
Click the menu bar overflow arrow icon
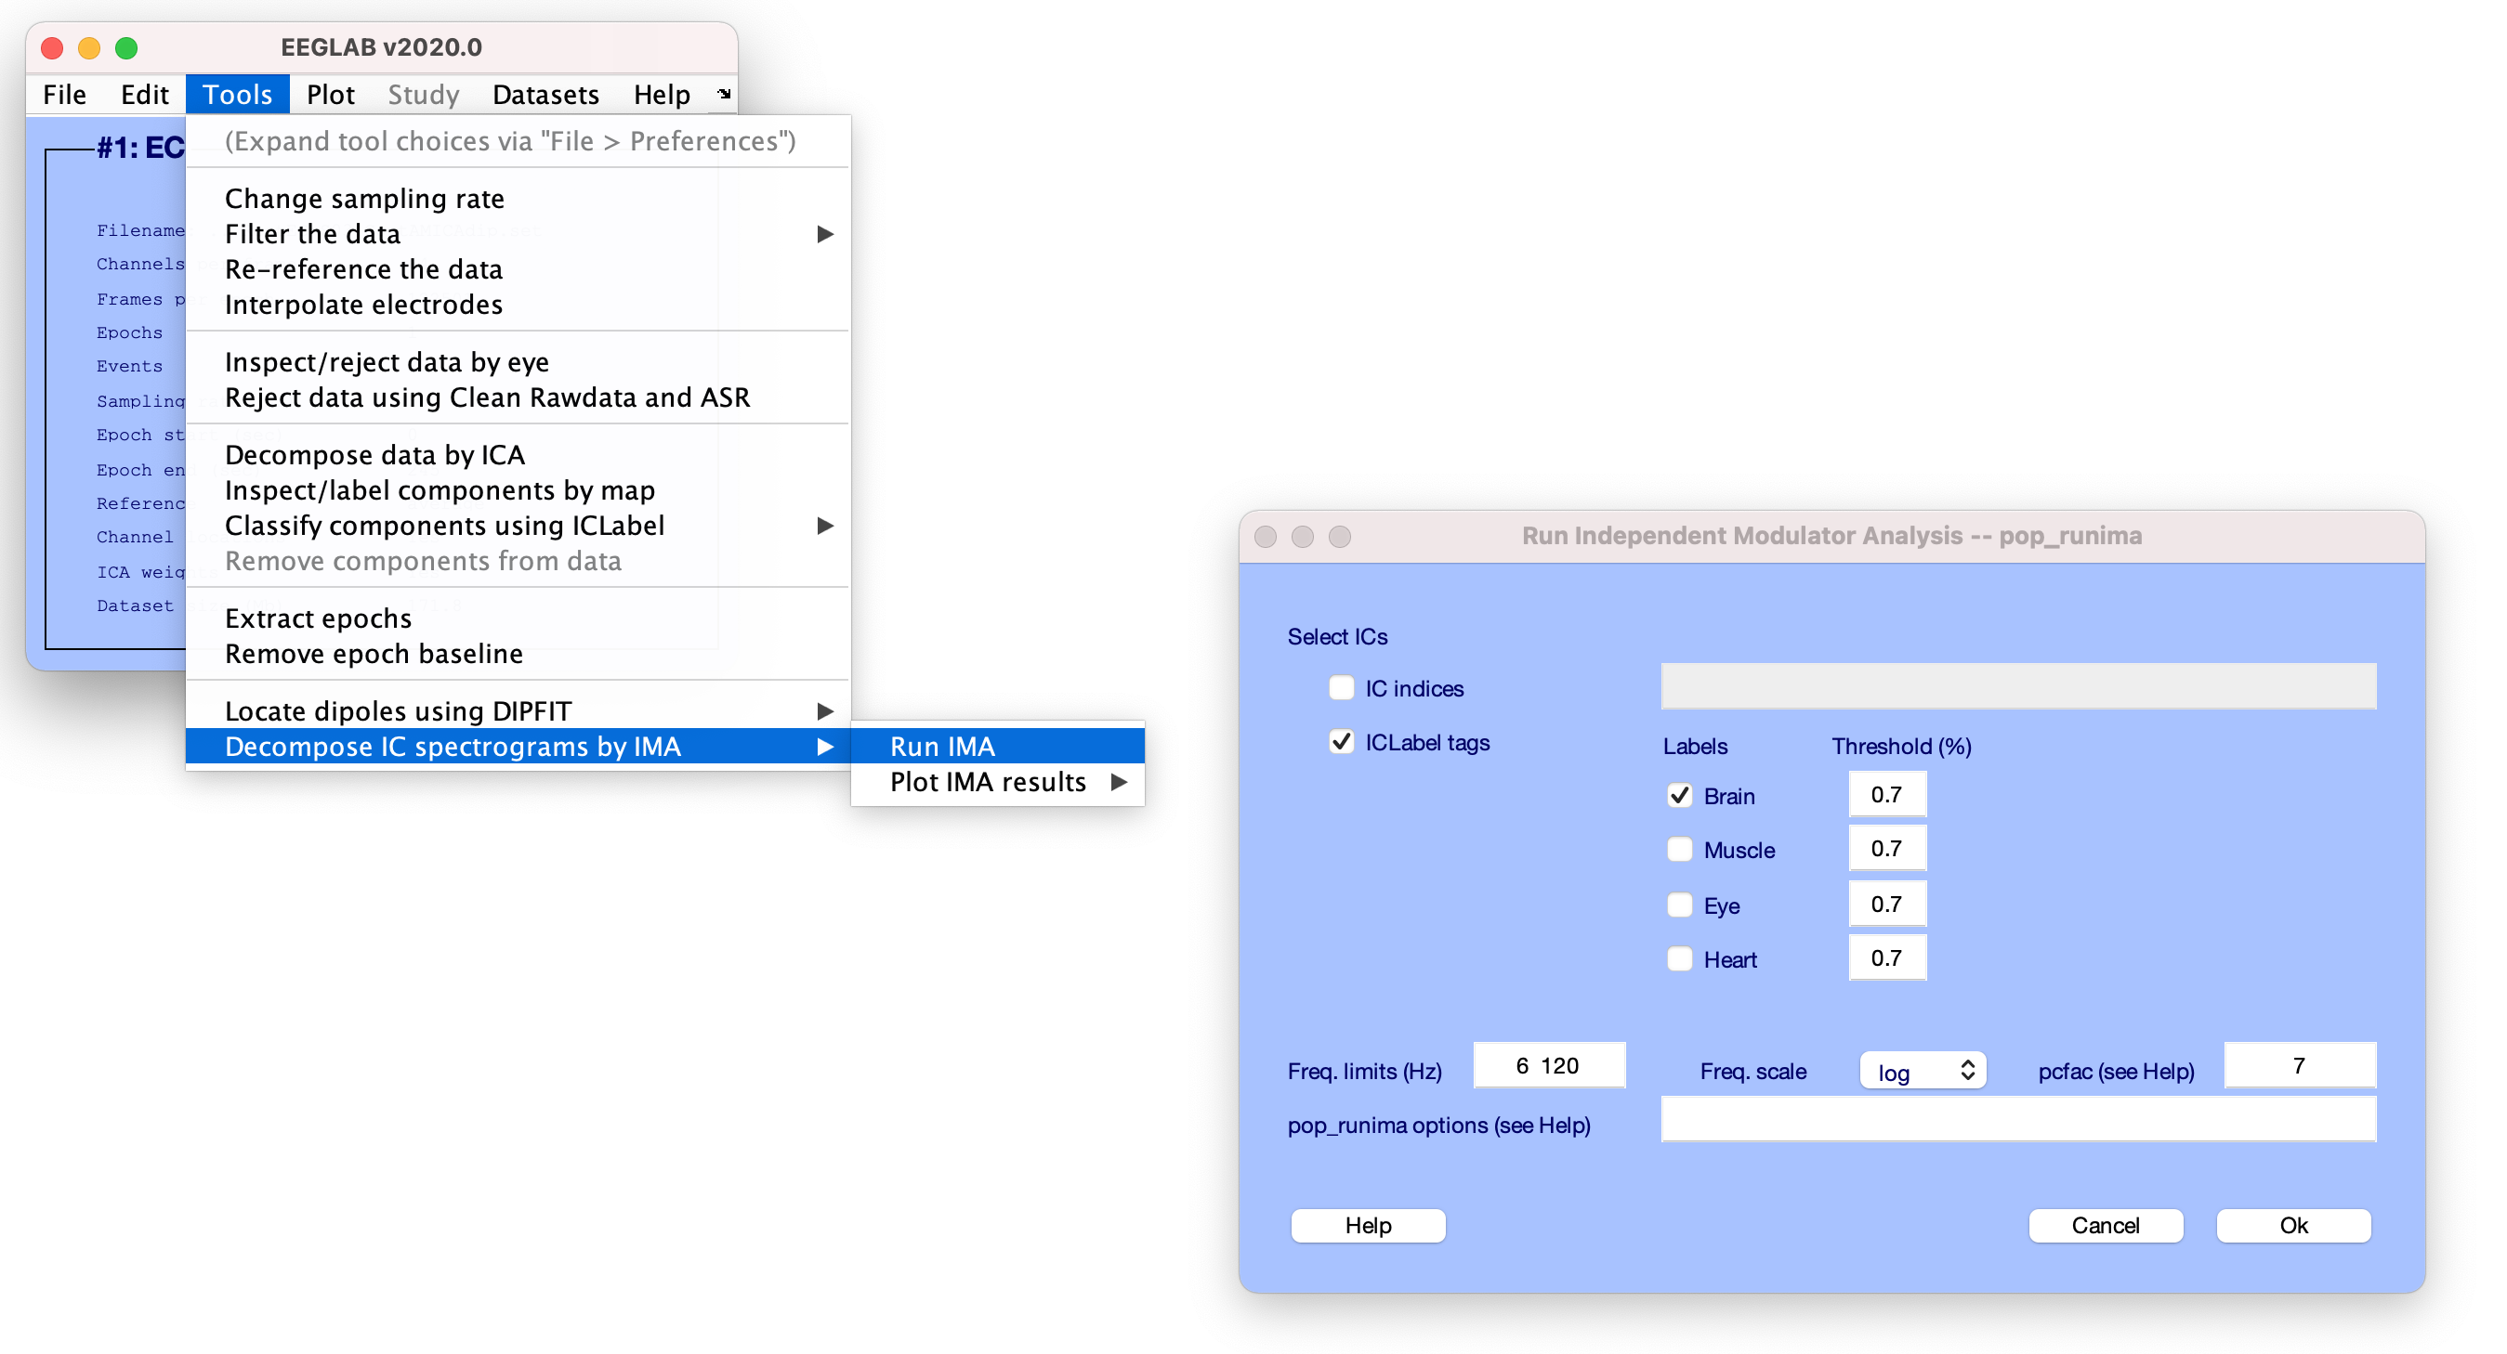[x=724, y=95]
